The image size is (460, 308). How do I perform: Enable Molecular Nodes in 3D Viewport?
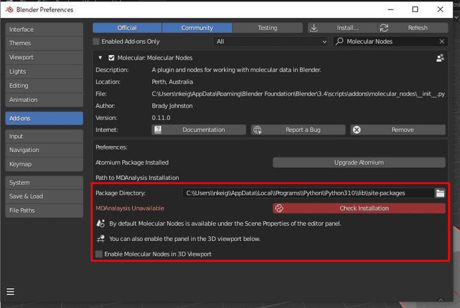click(x=99, y=254)
